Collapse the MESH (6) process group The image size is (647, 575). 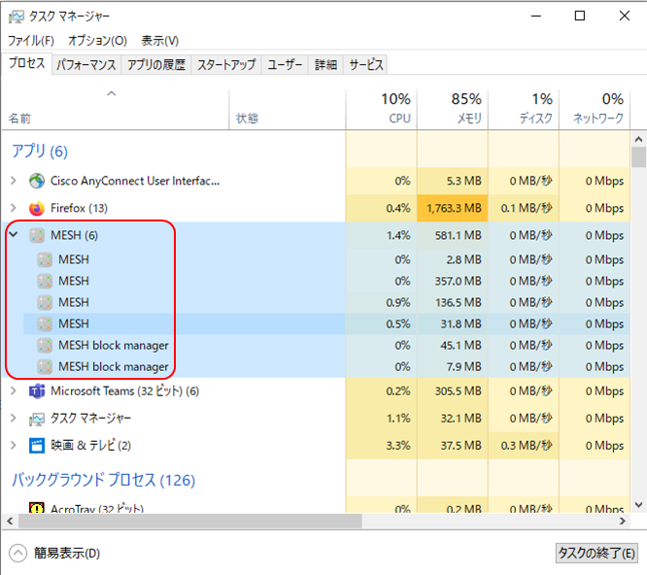click(14, 235)
